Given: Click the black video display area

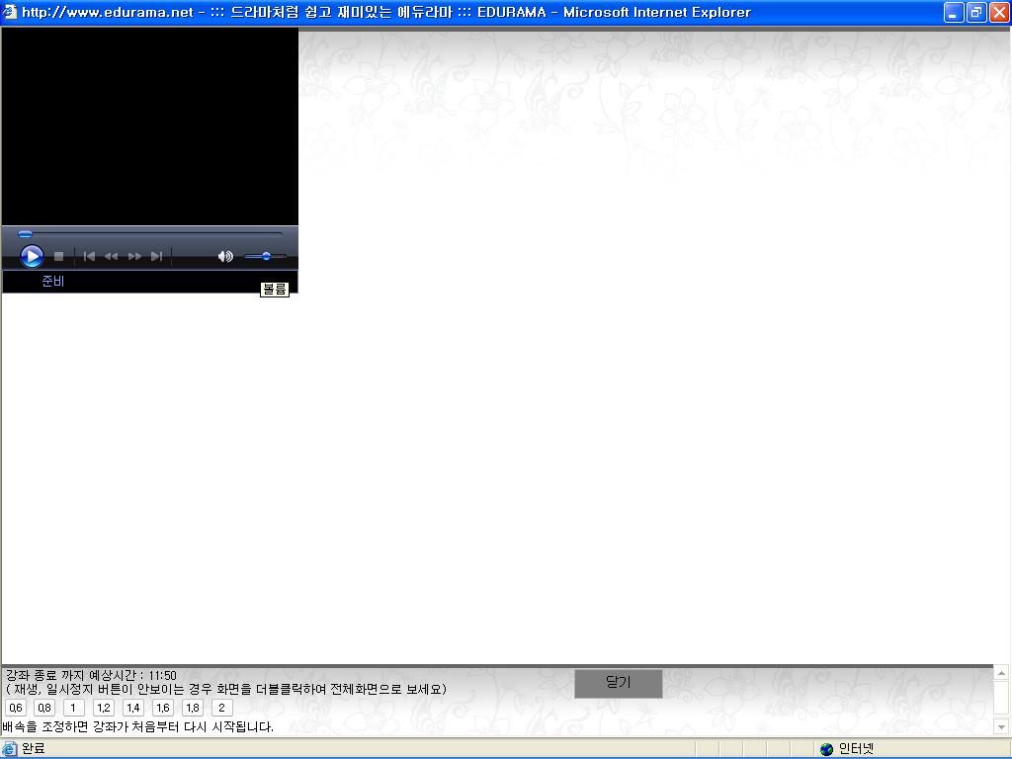Looking at the screenshot, I should [x=150, y=126].
